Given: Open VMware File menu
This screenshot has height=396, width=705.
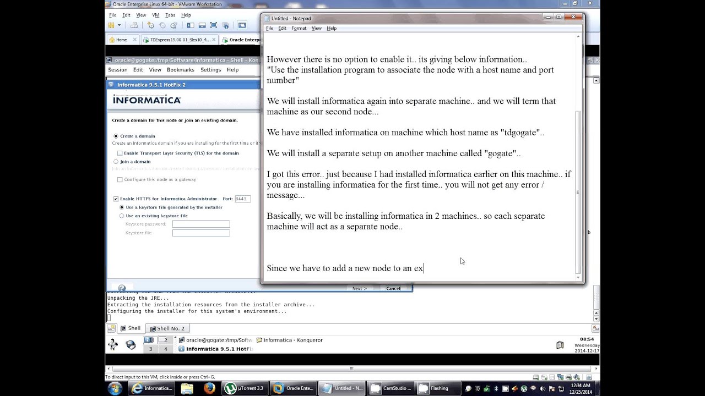Looking at the screenshot, I should pyautogui.click(x=112, y=15).
